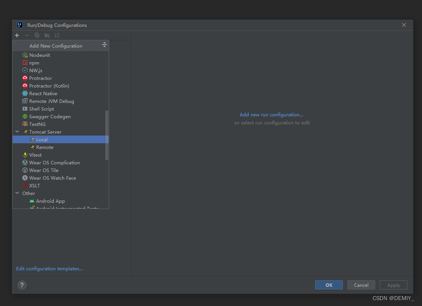Image resolution: width=422 pixels, height=306 pixels.
Task: Click the question mark help button
Action: [22, 285]
